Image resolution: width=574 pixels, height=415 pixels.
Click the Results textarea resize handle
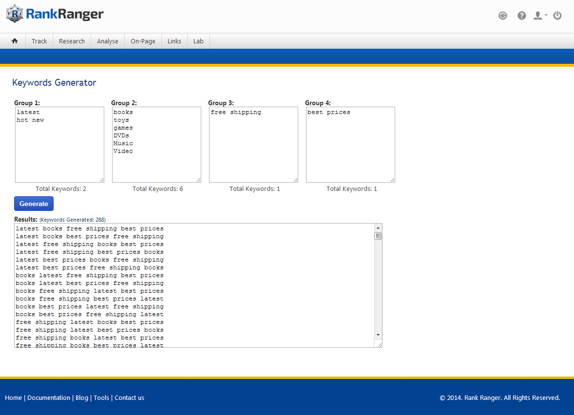[380, 345]
